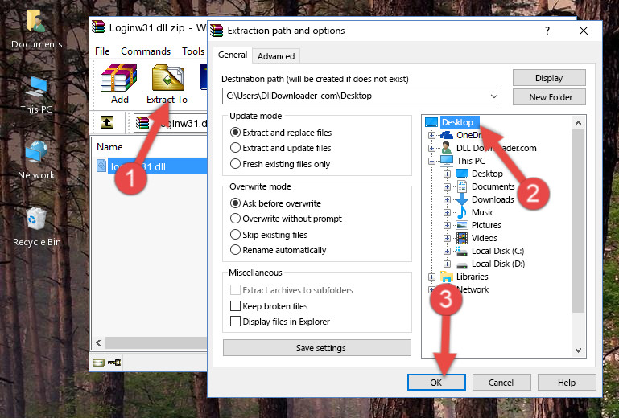Open the Commands menu
This screenshot has width=619, height=418.
click(x=146, y=51)
